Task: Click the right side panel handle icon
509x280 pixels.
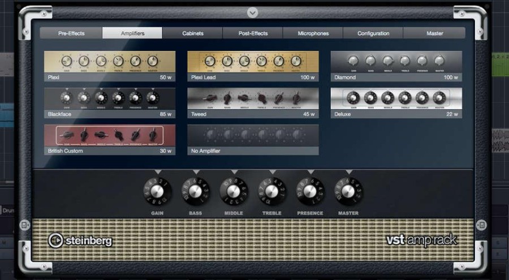Action: (481, 225)
